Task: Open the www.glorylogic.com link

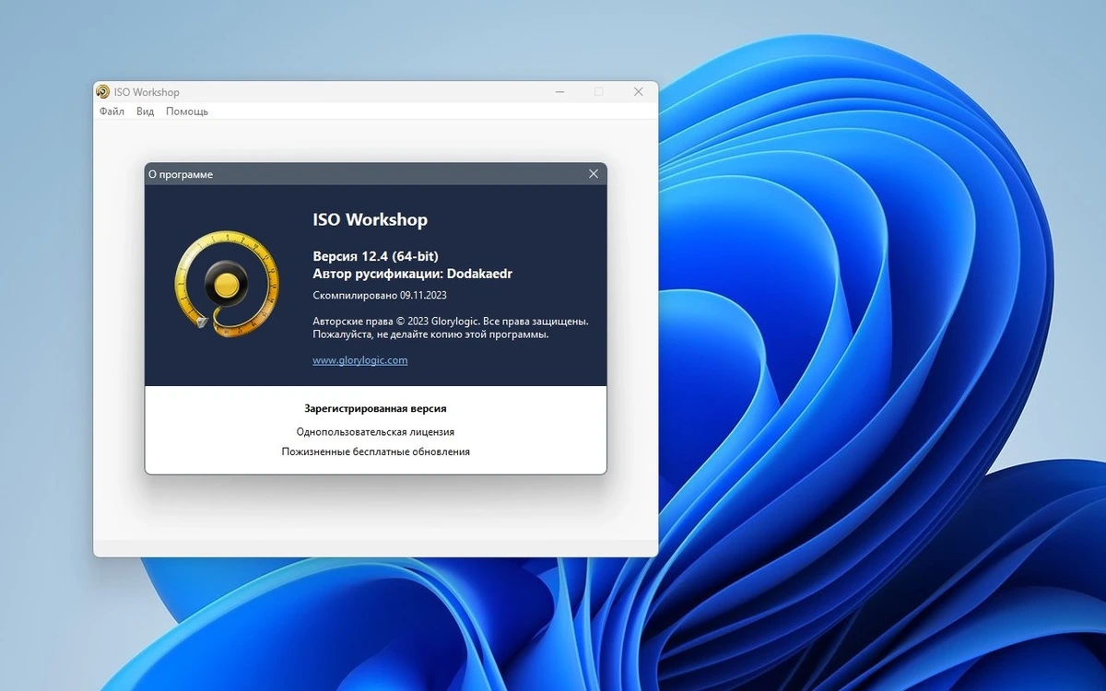Action: tap(360, 360)
